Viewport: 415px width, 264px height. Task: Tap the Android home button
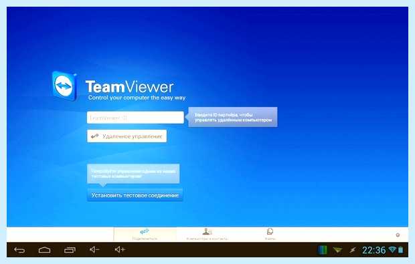tap(44, 250)
